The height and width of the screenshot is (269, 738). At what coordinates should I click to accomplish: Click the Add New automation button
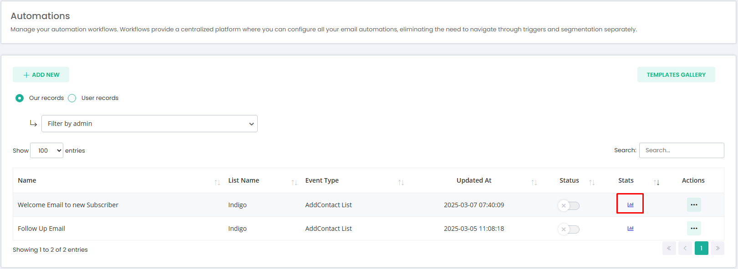point(41,75)
